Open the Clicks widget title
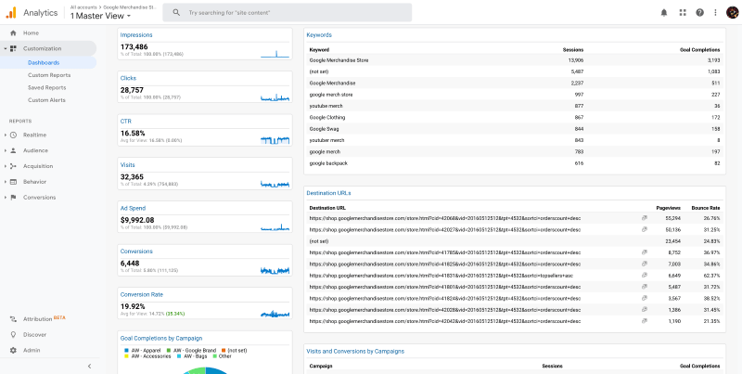 point(128,78)
